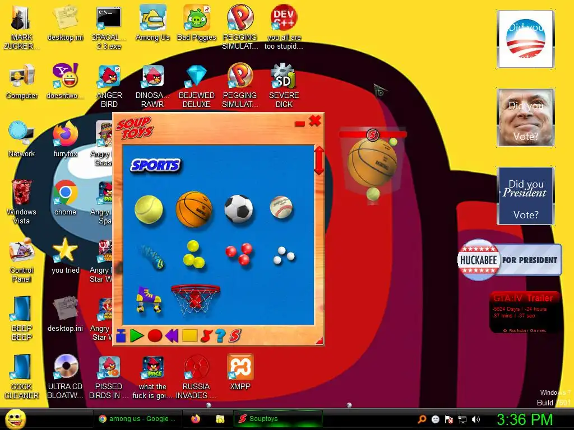Image resolution: width=574 pixels, height=430 pixels.
Task: Click the Huckabee For President gadget
Action: point(509,260)
